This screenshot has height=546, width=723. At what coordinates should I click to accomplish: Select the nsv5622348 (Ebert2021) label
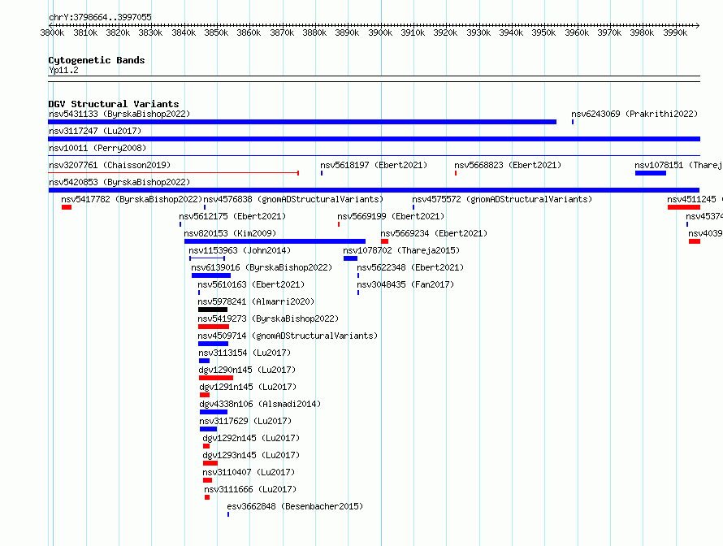coord(410,267)
